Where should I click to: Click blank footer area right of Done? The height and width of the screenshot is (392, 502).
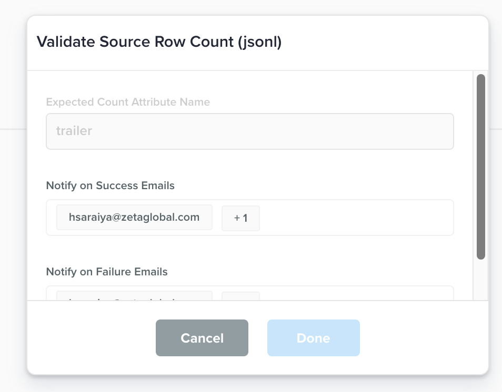click(x=421, y=338)
